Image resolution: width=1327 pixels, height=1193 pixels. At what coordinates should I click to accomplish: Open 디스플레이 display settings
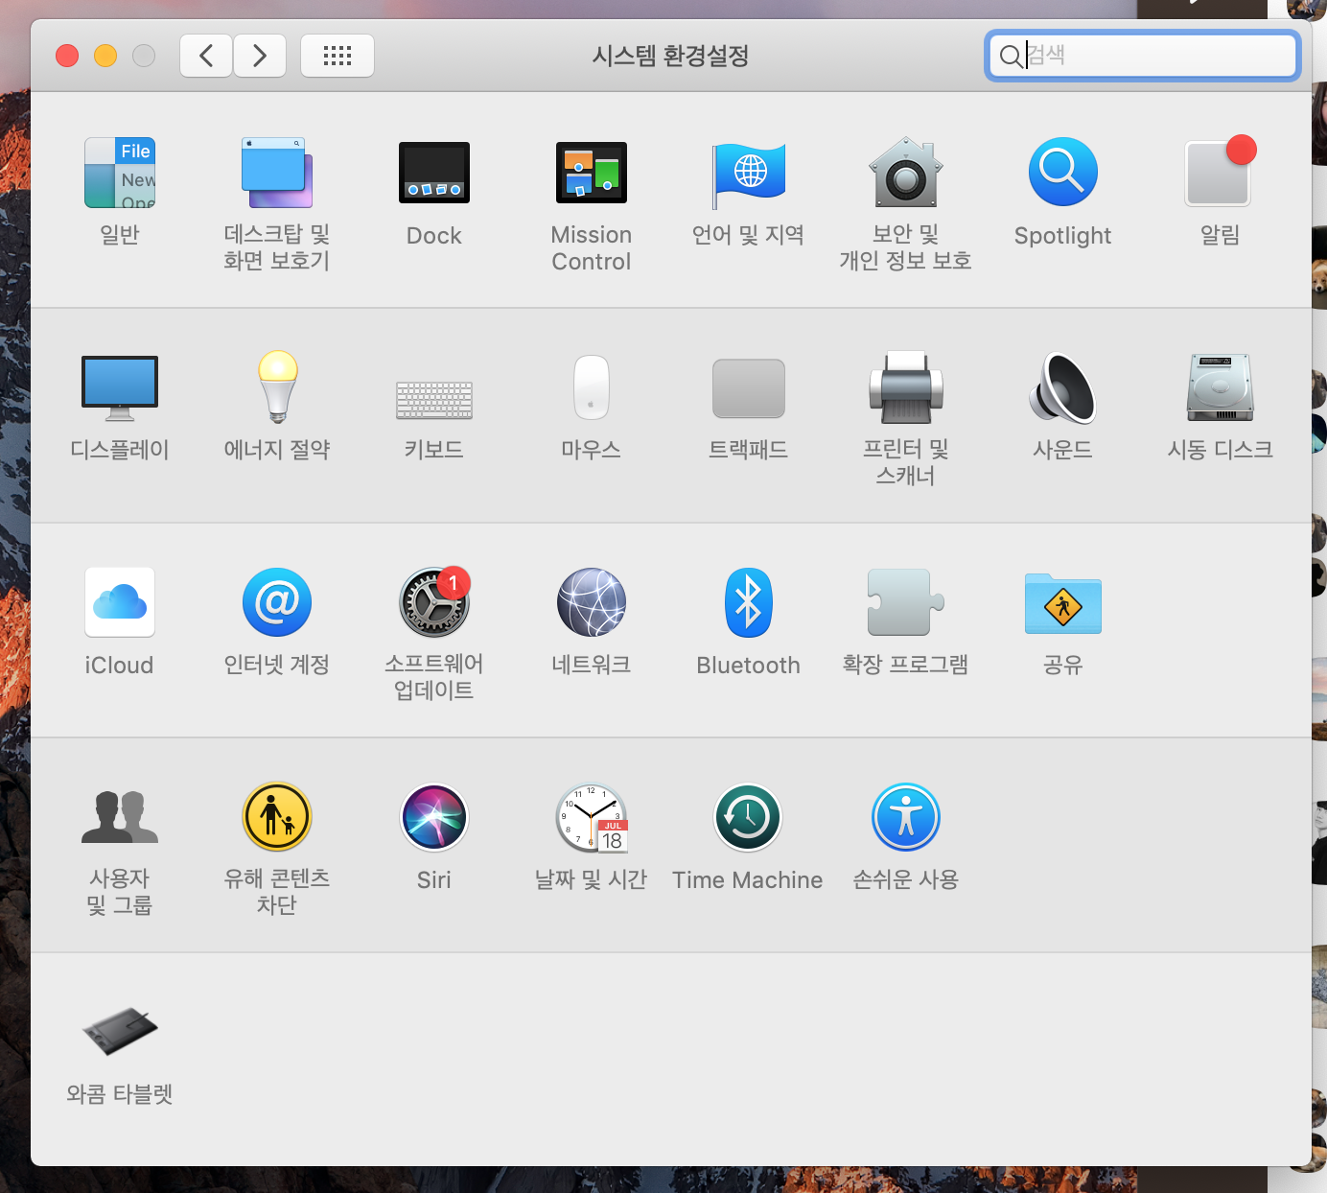(x=120, y=388)
